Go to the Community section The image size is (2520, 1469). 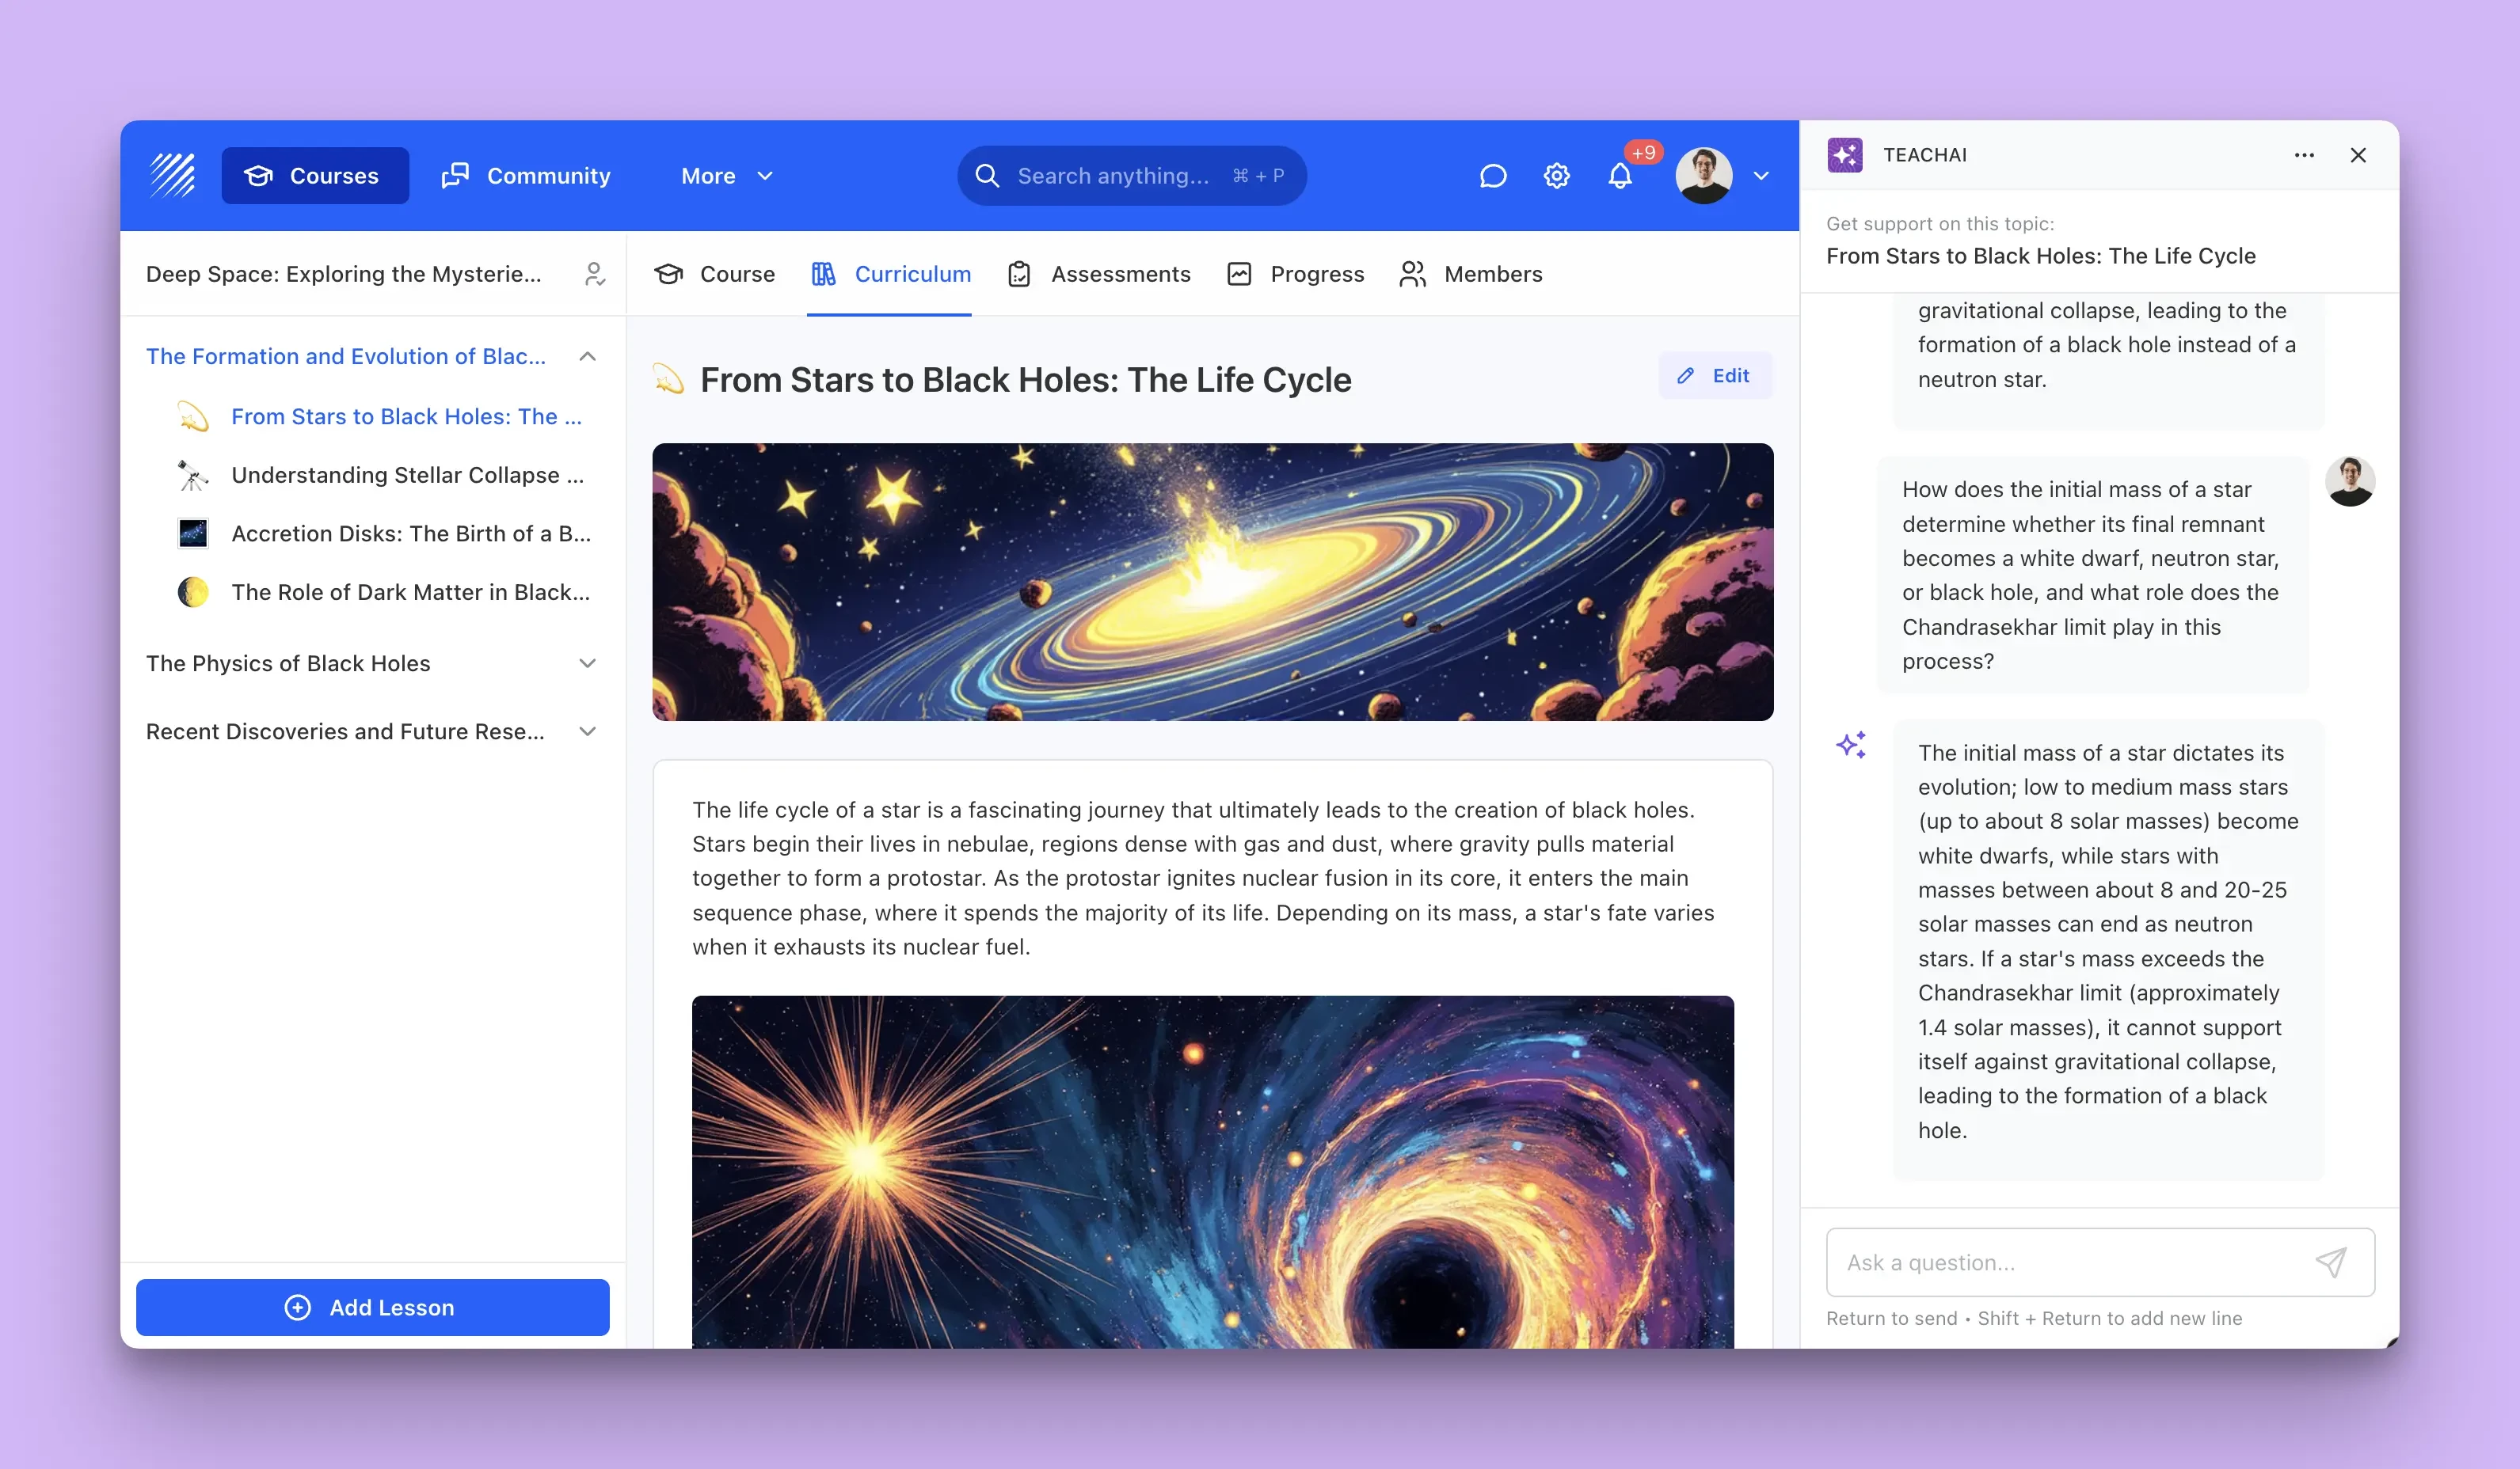tap(526, 176)
